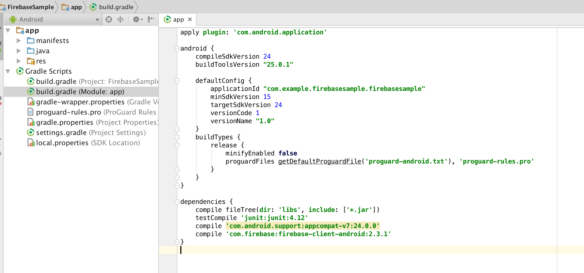The image size is (584, 273).
Task: Close the app editor tab
Action: click(x=190, y=19)
